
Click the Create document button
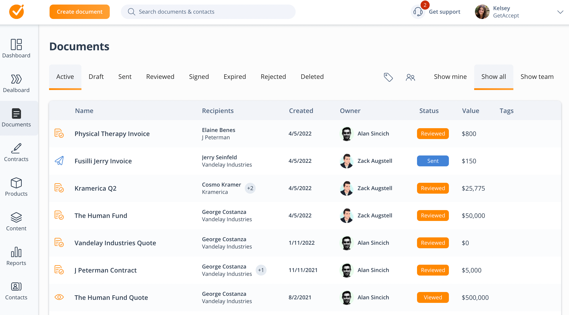[79, 12]
